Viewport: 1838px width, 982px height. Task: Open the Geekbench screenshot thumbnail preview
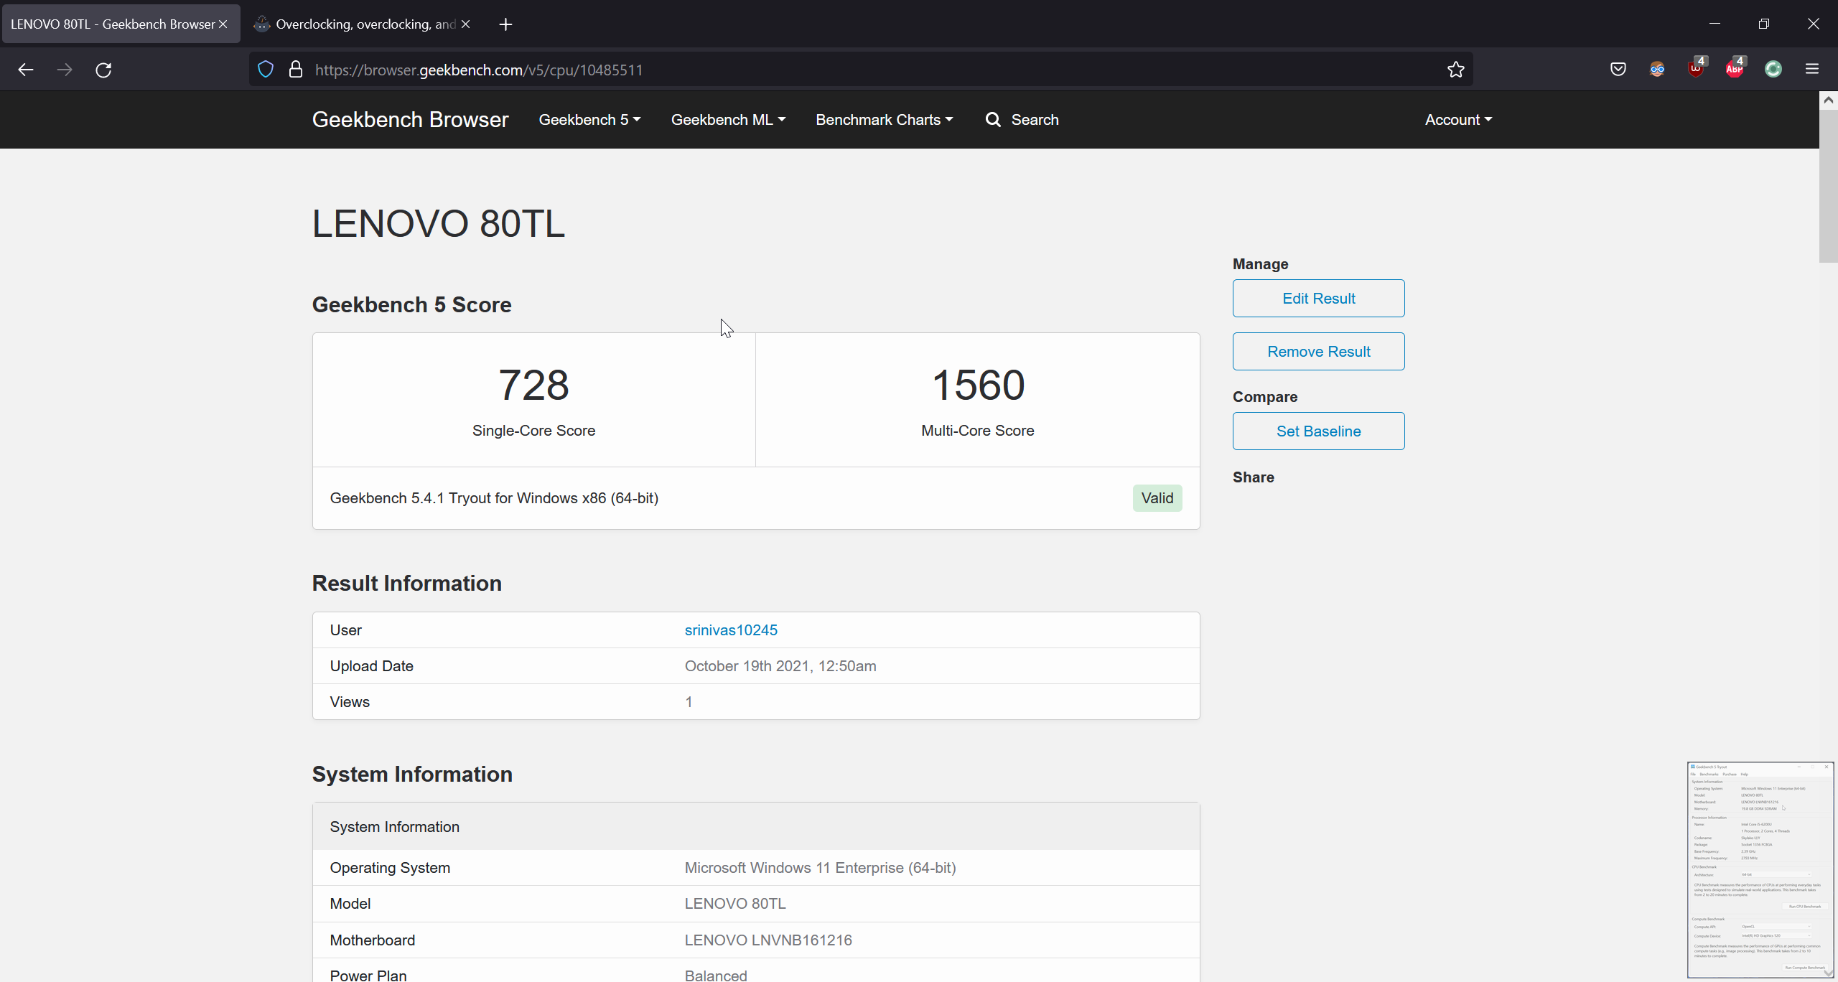1760,869
